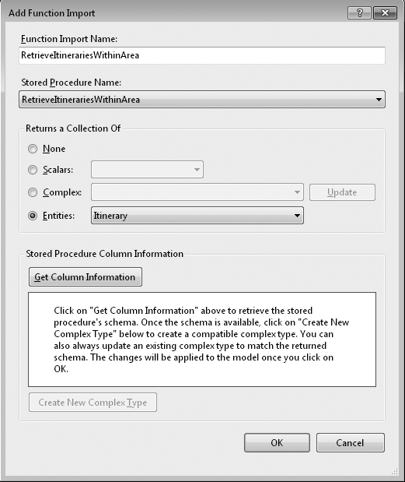Confirm with the OK button
The height and width of the screenshot is (482, 405).
(277, 442)
